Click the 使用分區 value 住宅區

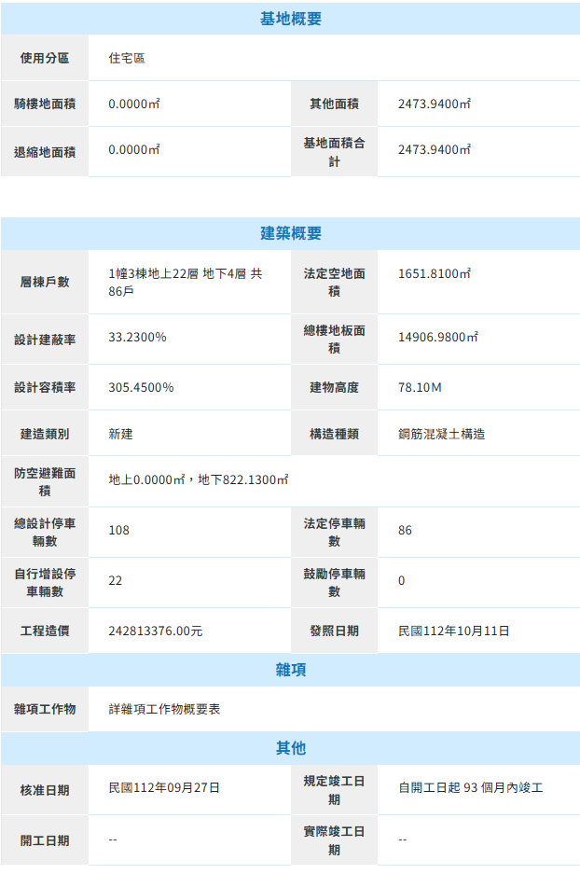pos(127,58)
